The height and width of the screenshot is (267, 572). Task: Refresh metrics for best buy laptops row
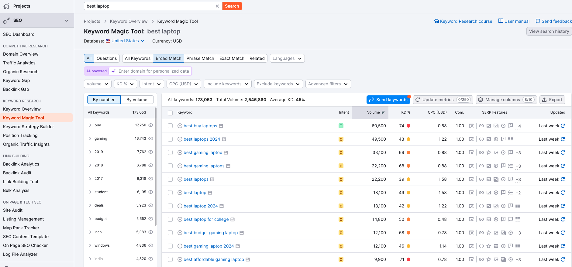[x=563, y=126]
